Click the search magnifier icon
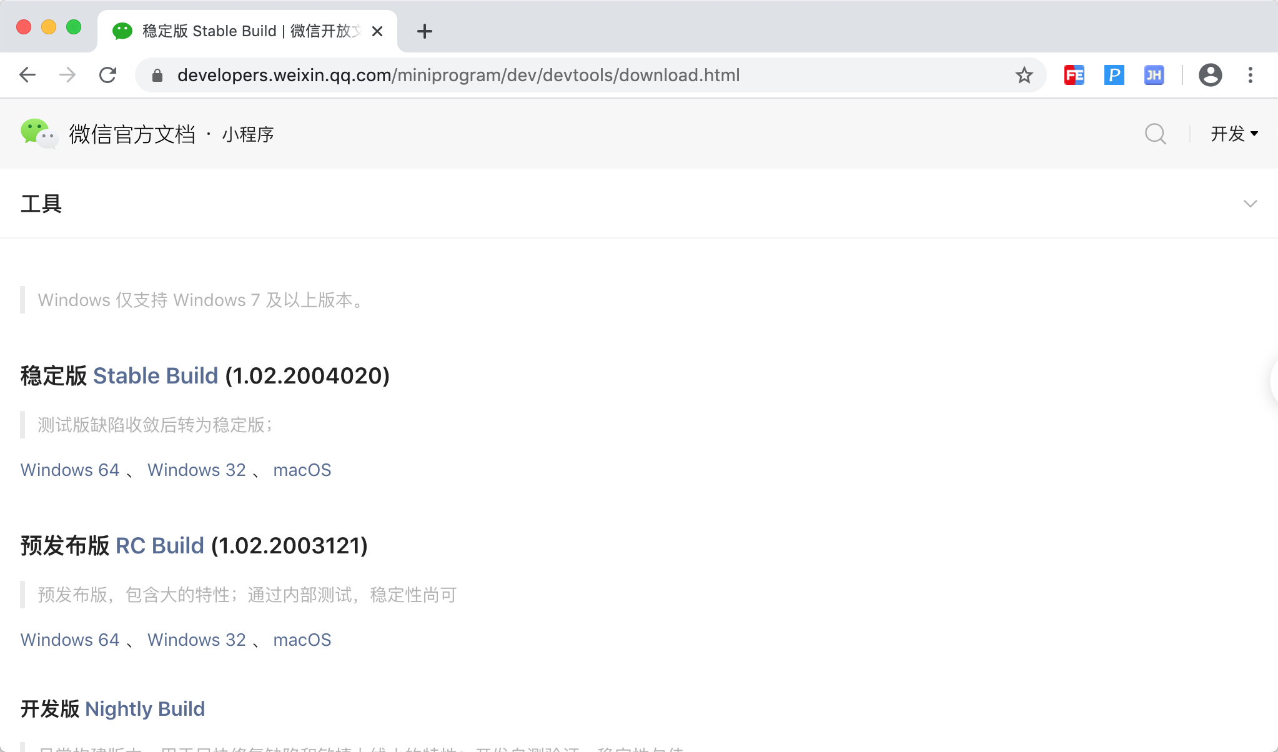Image resolution: width=1278 pixels, height=752 pixels. pos(1155,134)
